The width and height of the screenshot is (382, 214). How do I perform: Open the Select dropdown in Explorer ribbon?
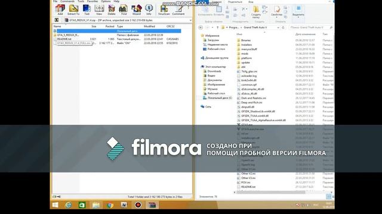298,12
